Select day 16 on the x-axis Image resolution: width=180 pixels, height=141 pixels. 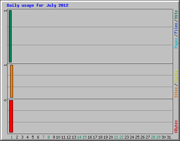coord(90,137)
